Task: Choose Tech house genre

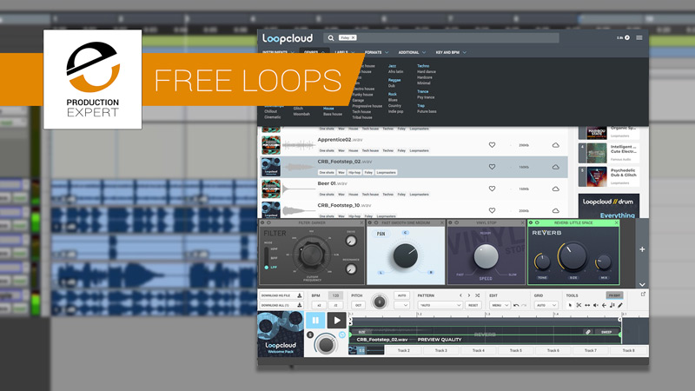Action: point(361,112)
